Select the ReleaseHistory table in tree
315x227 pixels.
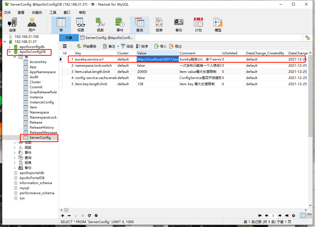[x=41, y=127]
